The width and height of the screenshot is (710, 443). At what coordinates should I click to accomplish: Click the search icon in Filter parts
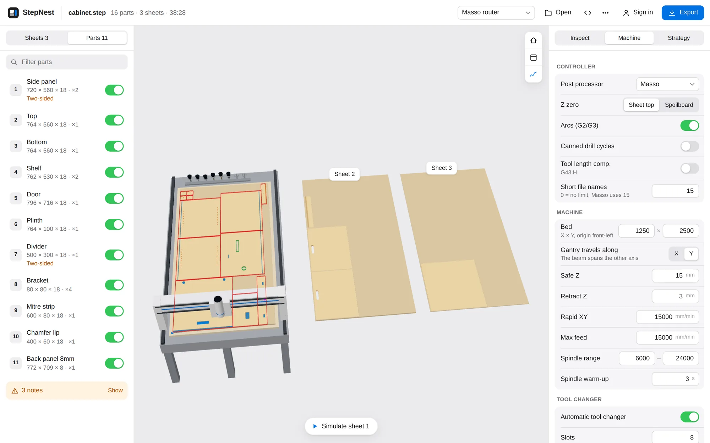pos(14,62)
